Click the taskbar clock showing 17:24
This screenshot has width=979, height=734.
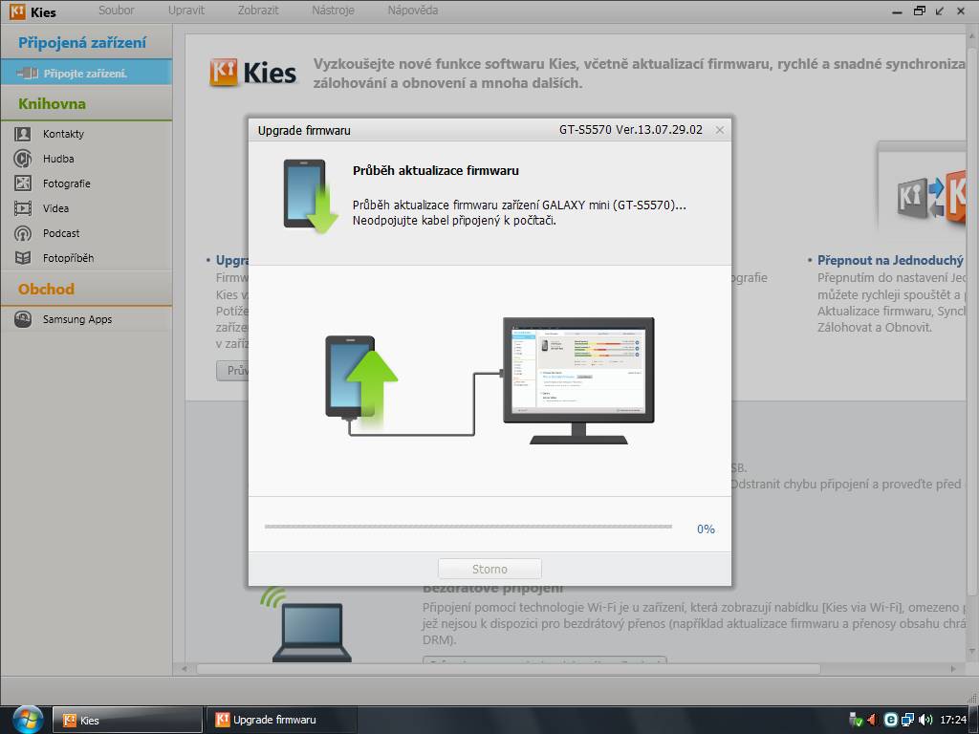tap(953, 720)
